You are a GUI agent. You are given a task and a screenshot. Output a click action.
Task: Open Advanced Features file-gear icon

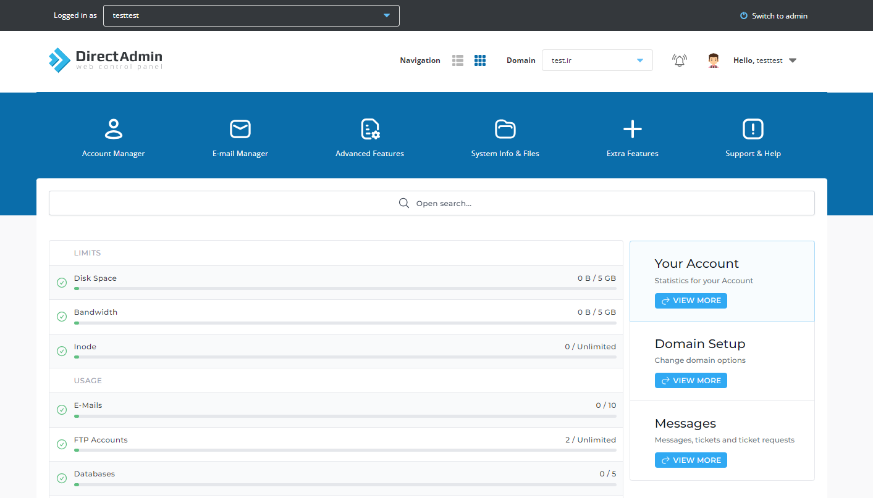[x=369, y=130]
